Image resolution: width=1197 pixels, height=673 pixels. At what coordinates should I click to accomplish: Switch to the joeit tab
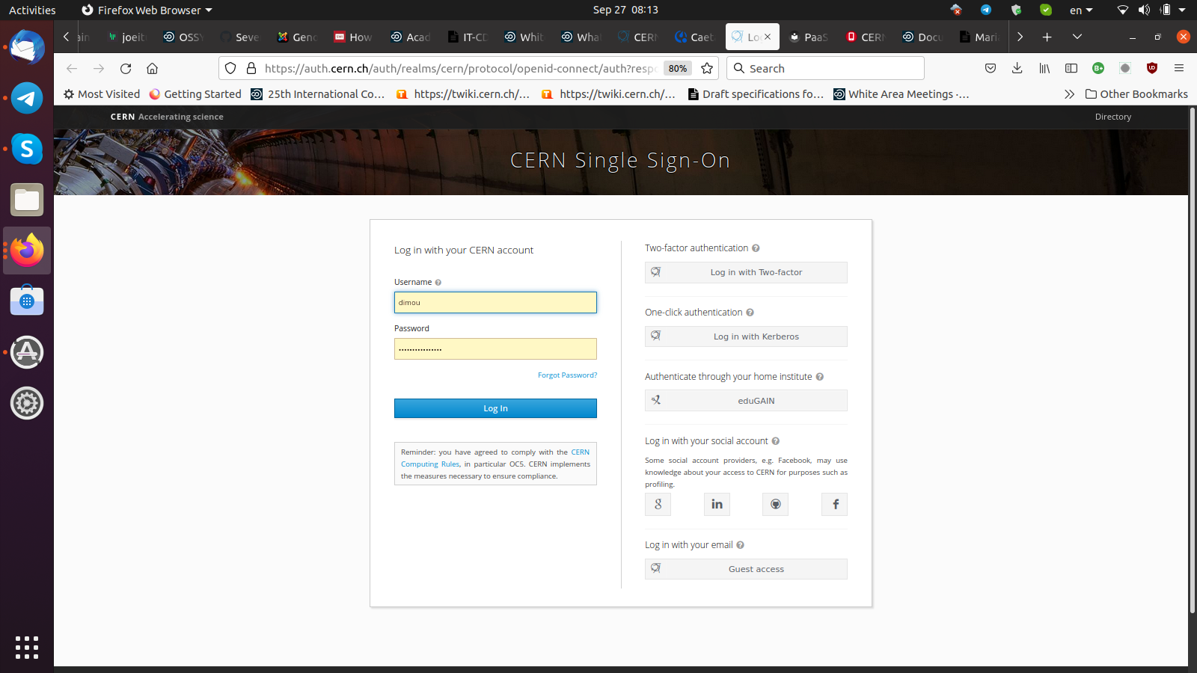pos(127,37)
